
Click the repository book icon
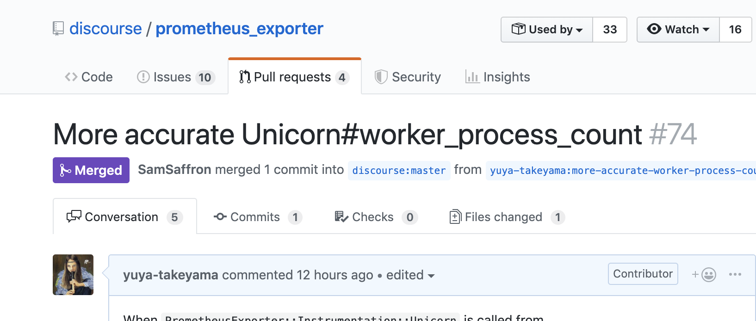click(x=58, y=29)
